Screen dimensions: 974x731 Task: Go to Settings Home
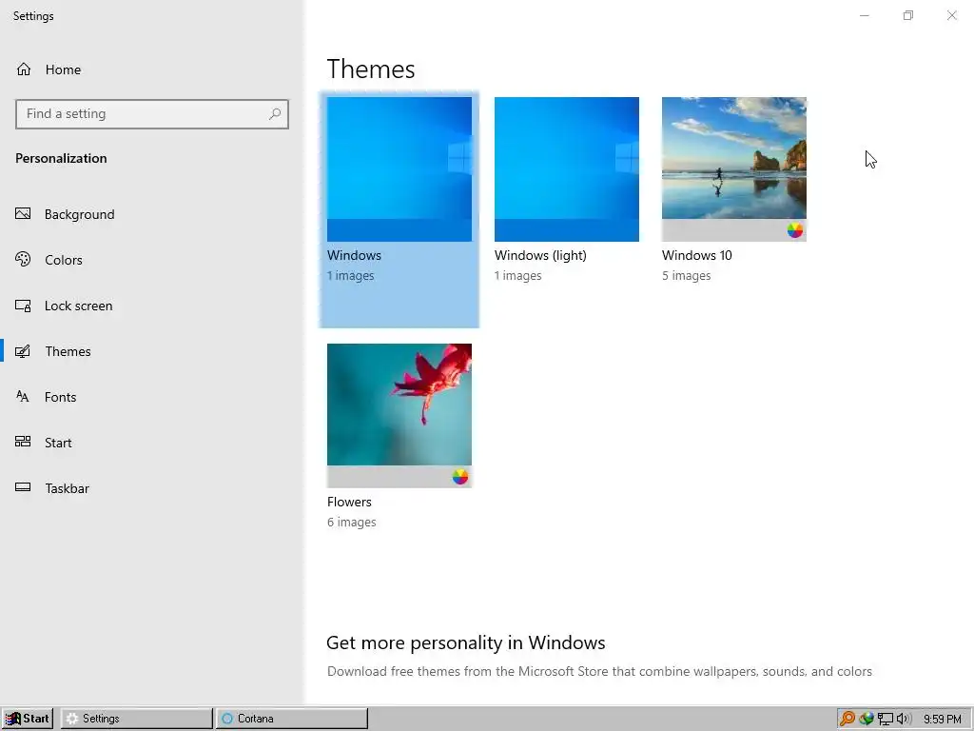pos(49,69)
